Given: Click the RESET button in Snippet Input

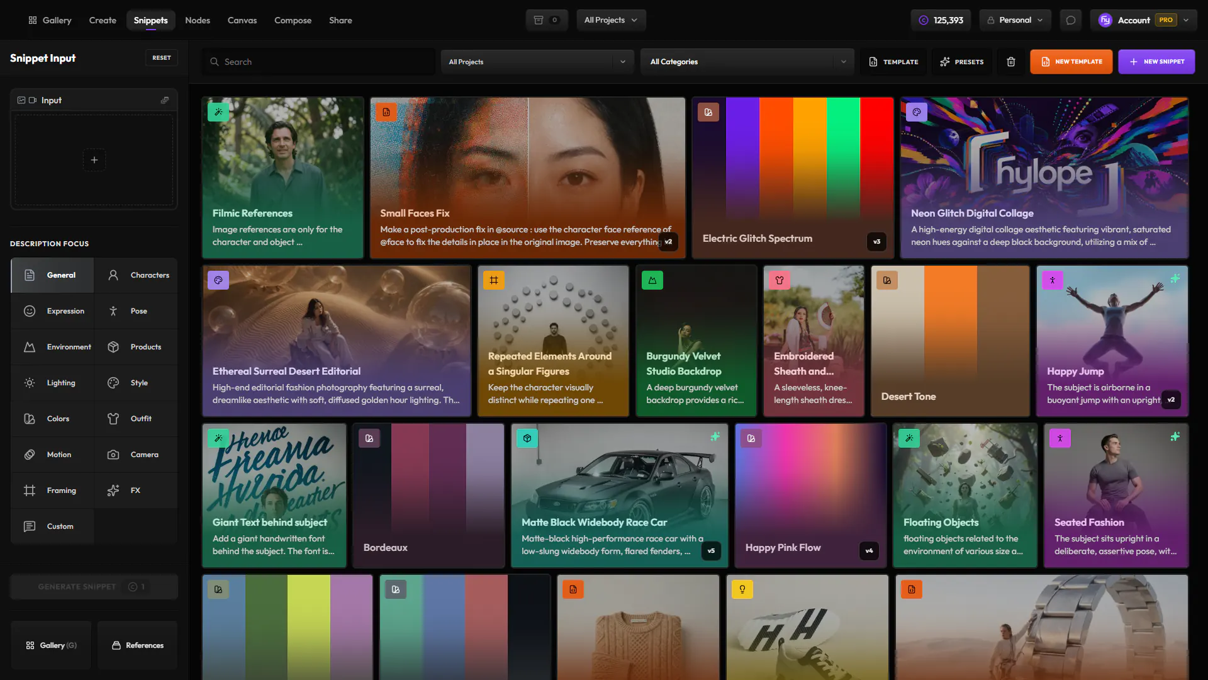Looking at the screenshot, I should click(x=162, y=57).
